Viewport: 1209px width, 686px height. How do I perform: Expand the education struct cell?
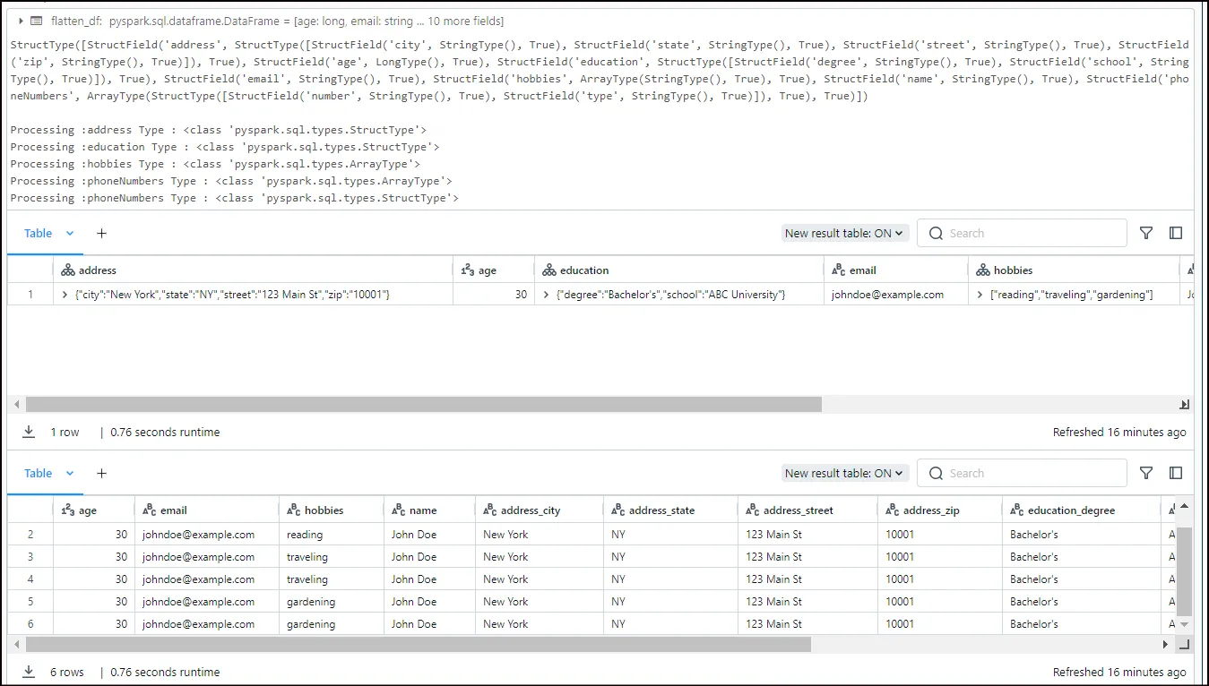tap(546, 294)
